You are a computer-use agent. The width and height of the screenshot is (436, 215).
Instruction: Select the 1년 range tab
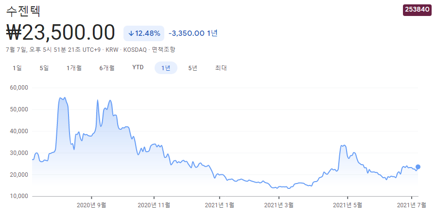166,68
